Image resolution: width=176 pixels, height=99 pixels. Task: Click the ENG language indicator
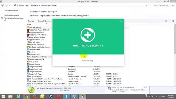pos(164,97)
